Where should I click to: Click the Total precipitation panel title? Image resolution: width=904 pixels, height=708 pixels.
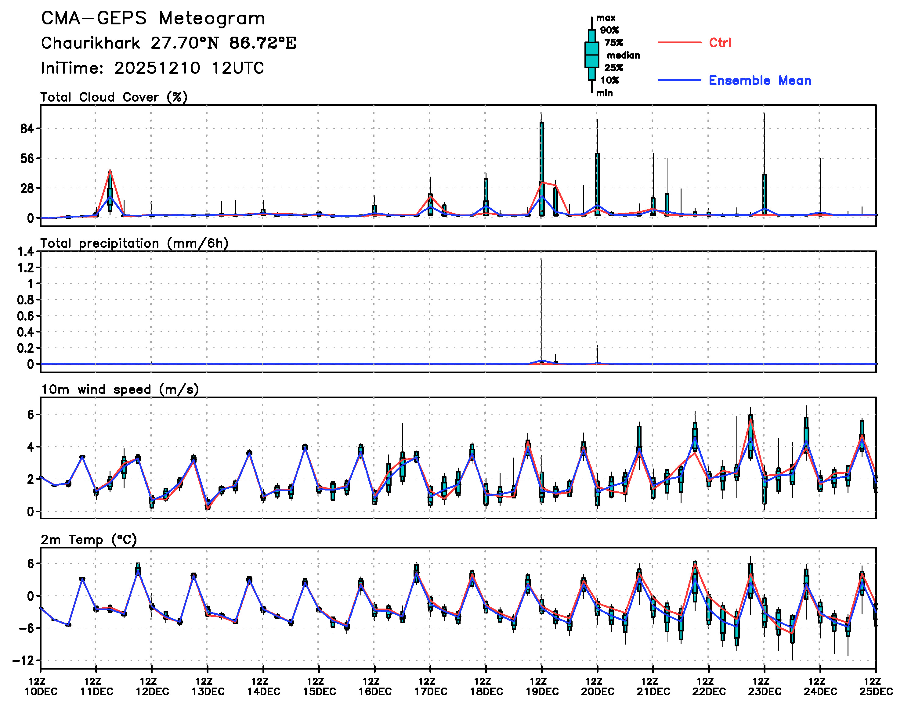(134, 243)
